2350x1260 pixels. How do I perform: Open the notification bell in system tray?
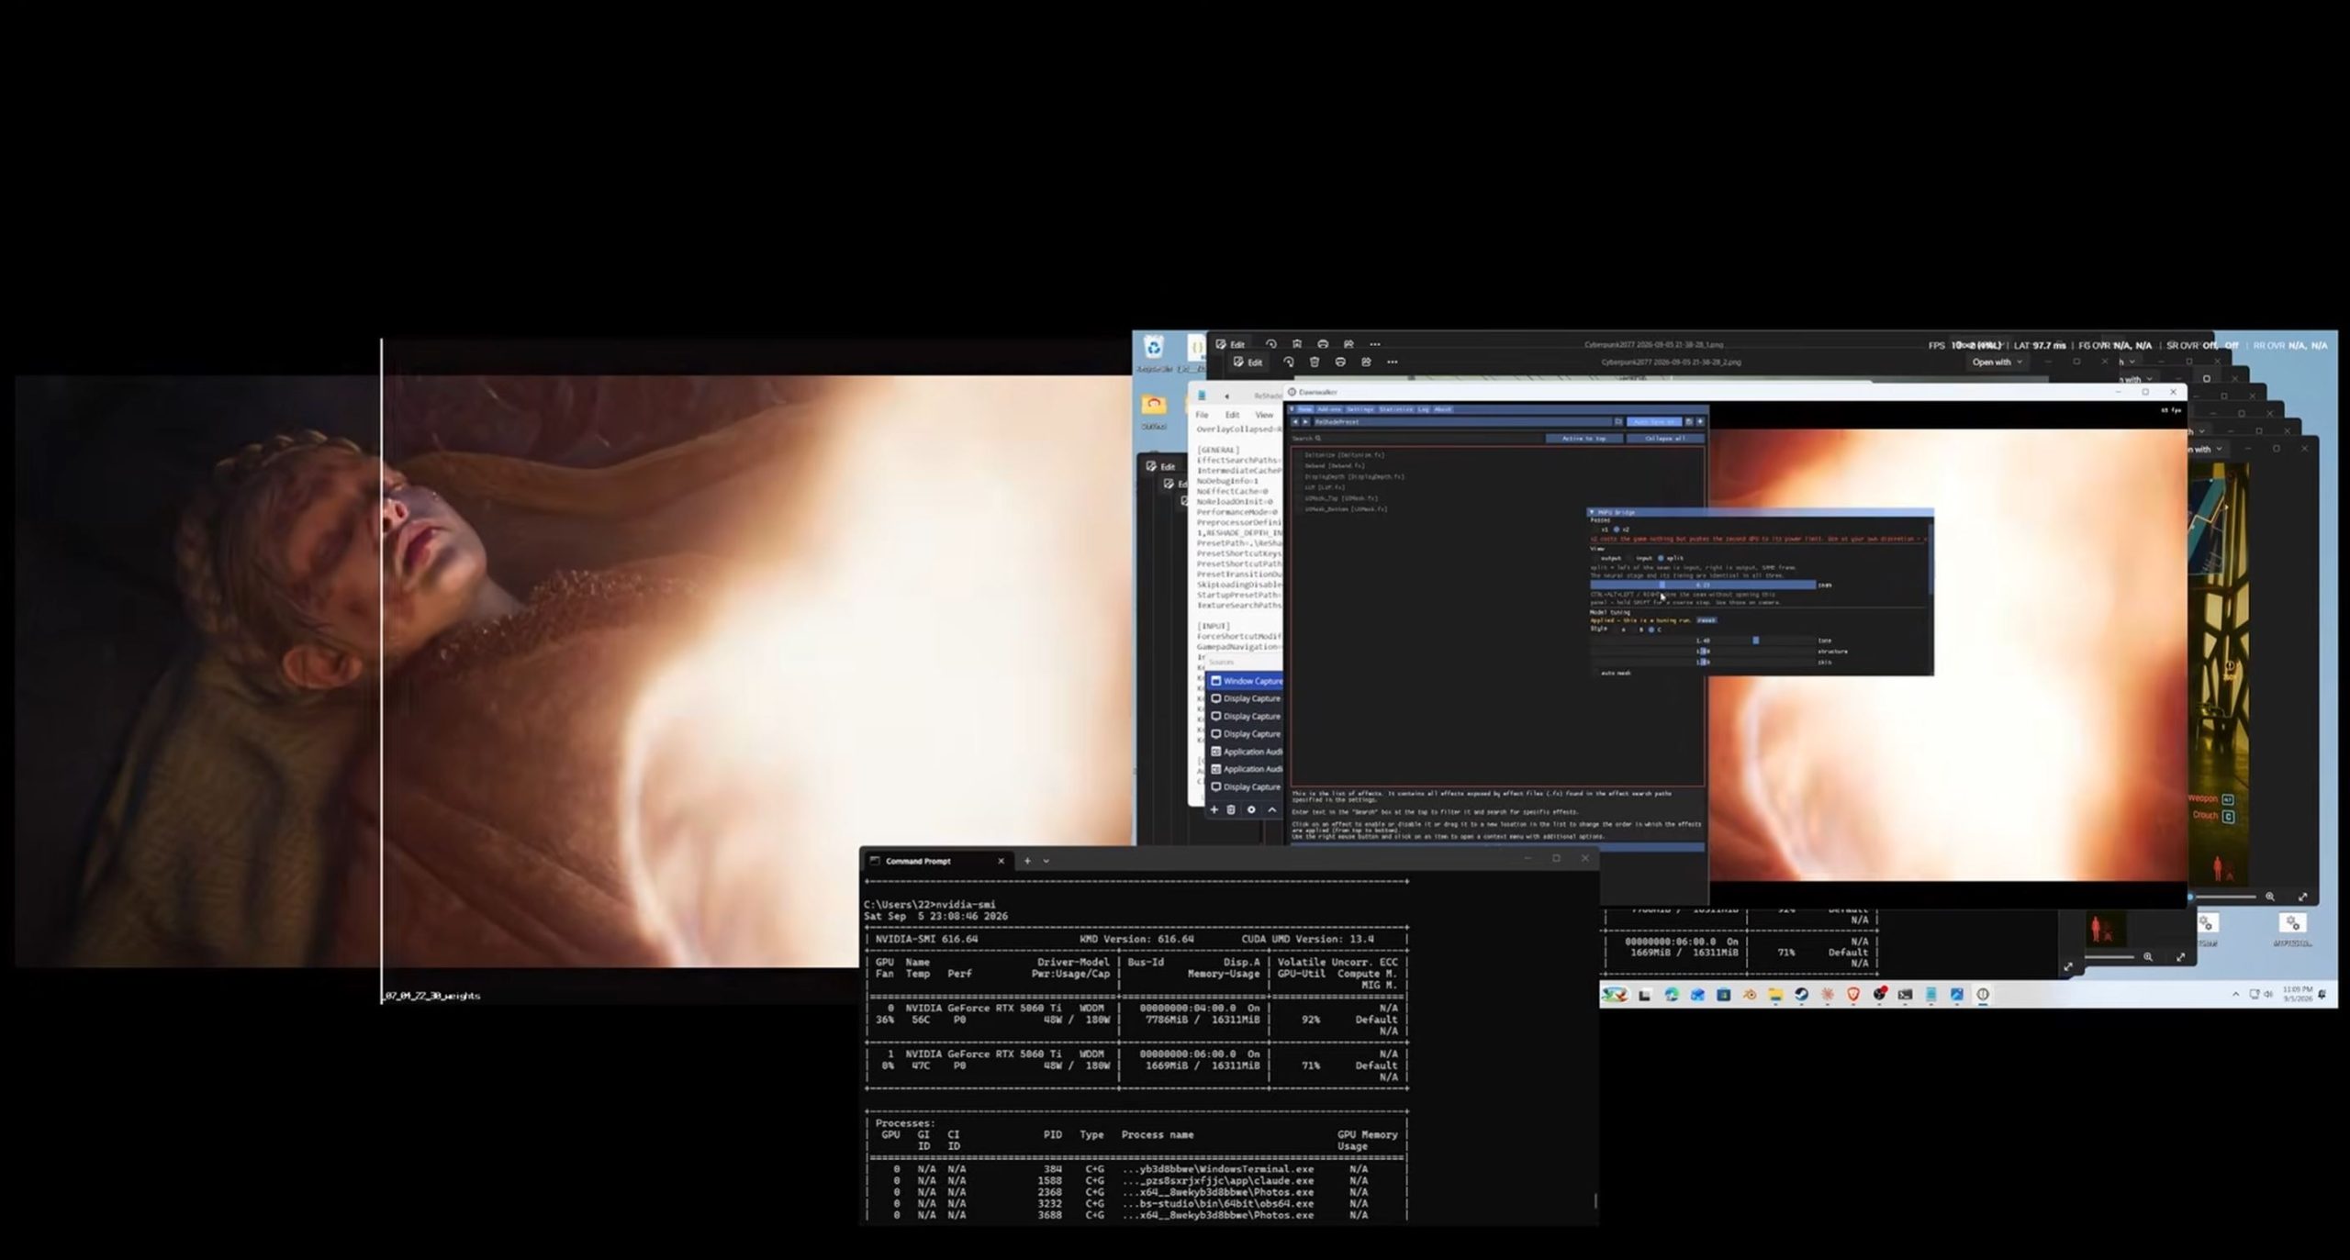[2322, 995]
